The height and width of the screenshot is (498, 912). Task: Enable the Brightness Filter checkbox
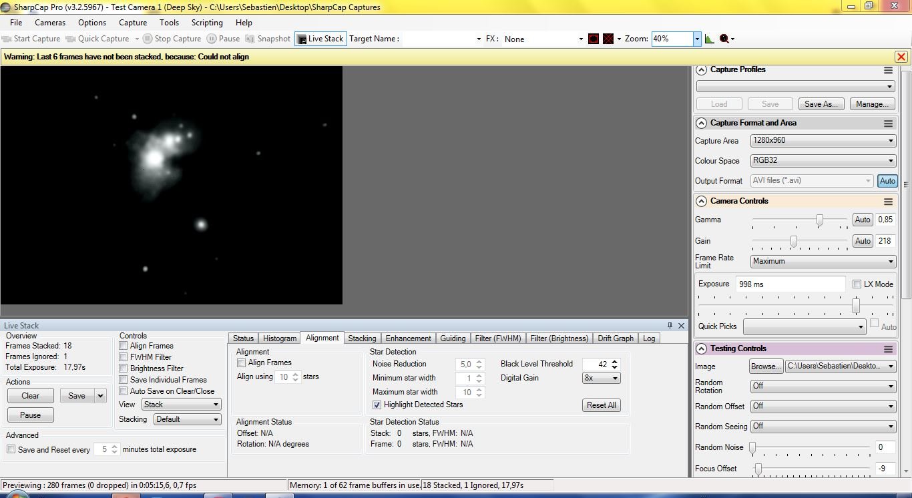pyautogui.click(x=124, y=368)
